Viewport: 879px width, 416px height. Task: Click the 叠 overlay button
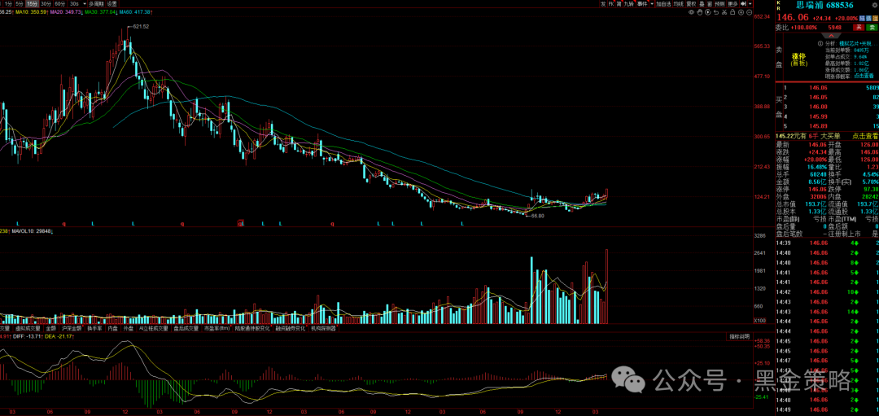tap(702, 4)
